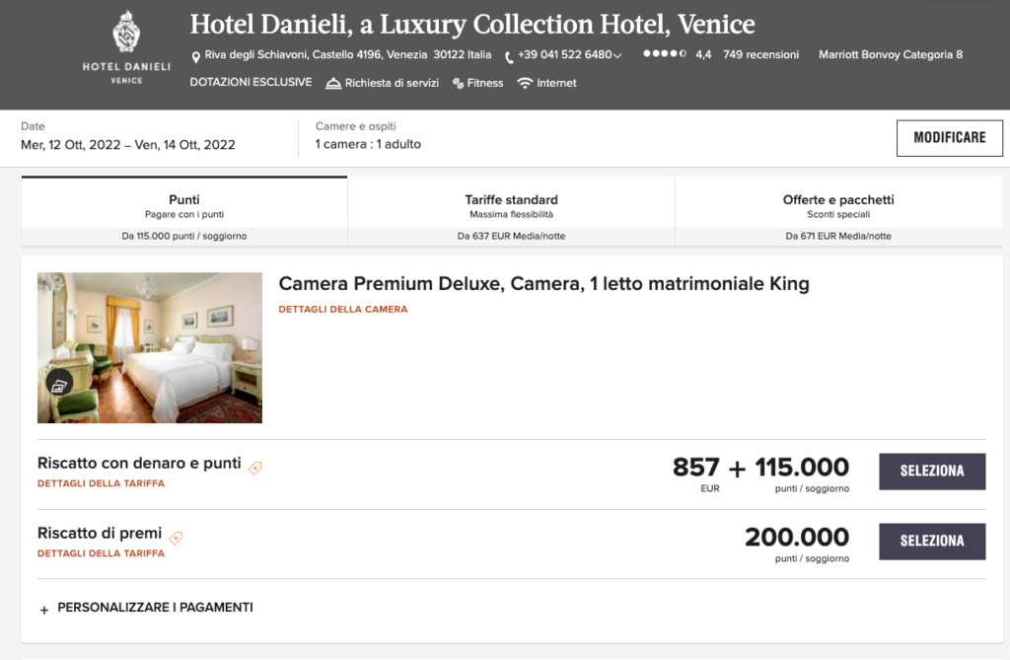Screen dimensions: 1010x660
Task: Select the 857 EUR plus points rate
Action: [931, 472]
